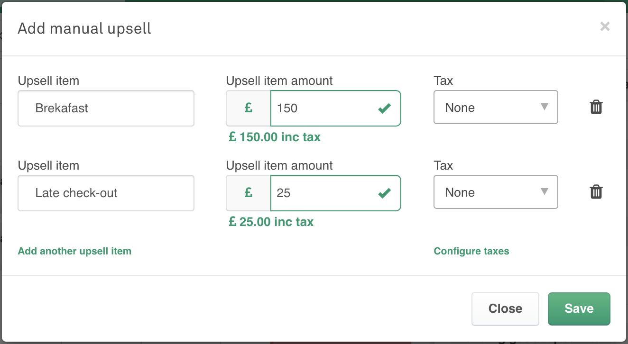628x344 pixels.
Task: Dismiss the dialog with the X icon
Action: coord(605,27)
